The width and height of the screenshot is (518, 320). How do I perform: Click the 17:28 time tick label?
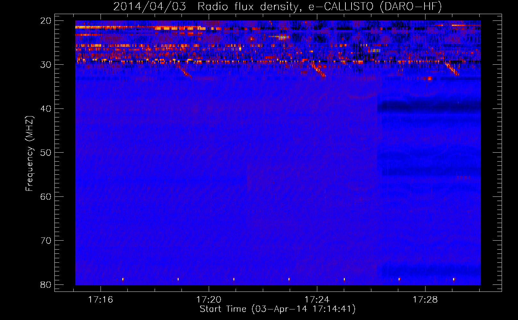coord(425,300)
